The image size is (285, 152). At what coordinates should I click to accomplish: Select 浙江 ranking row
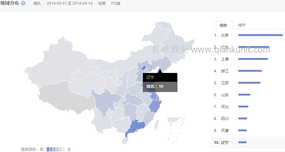click(x=225, y=71)
